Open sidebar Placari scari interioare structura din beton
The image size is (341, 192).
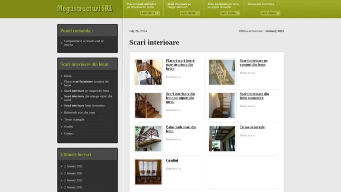pos(86,83)
